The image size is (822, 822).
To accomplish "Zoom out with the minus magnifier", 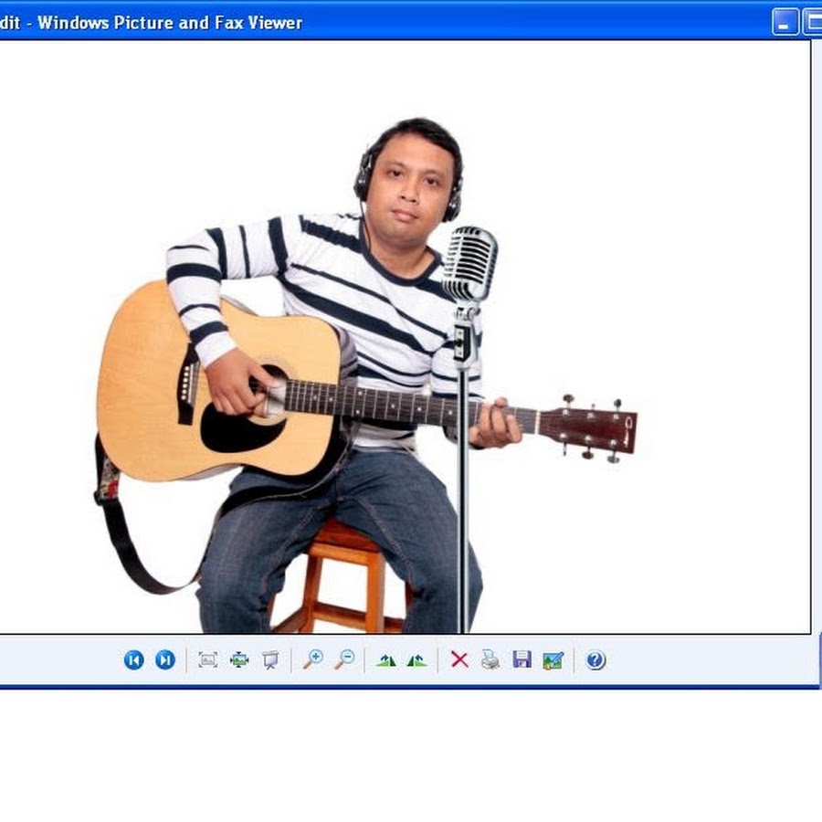I will click(x=344, y=659).
